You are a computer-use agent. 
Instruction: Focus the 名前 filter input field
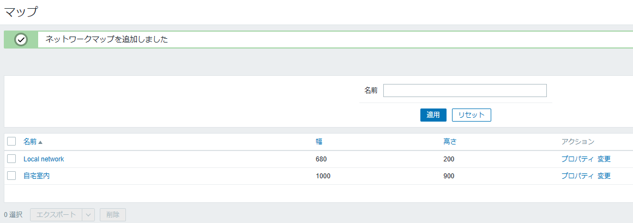pyautogui.click(x=465, y=91)
